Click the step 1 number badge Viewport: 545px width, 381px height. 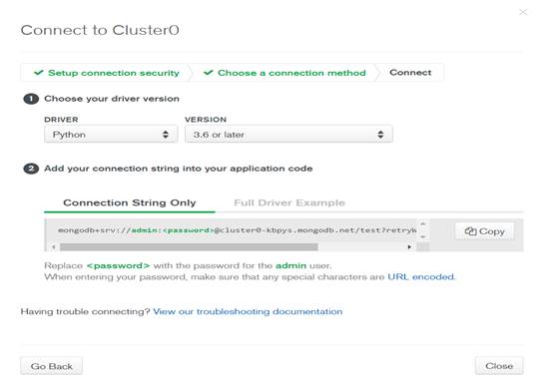(x=31, y=99)
